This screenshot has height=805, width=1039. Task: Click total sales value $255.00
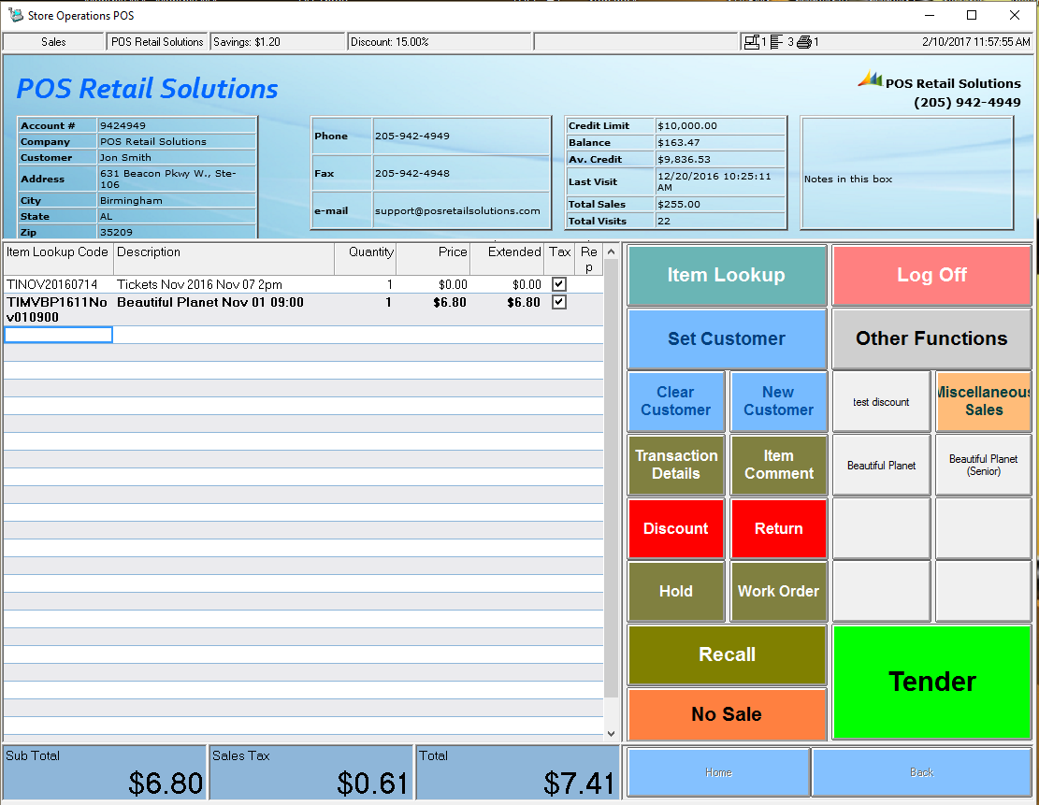pos(720,204)
